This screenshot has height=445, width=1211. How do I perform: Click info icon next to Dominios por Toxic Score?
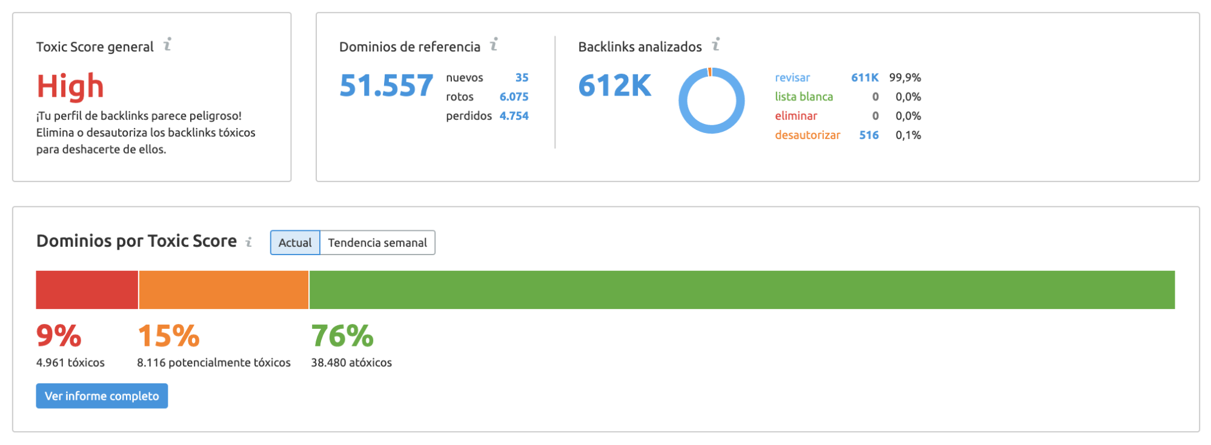(x=248, y=242)
